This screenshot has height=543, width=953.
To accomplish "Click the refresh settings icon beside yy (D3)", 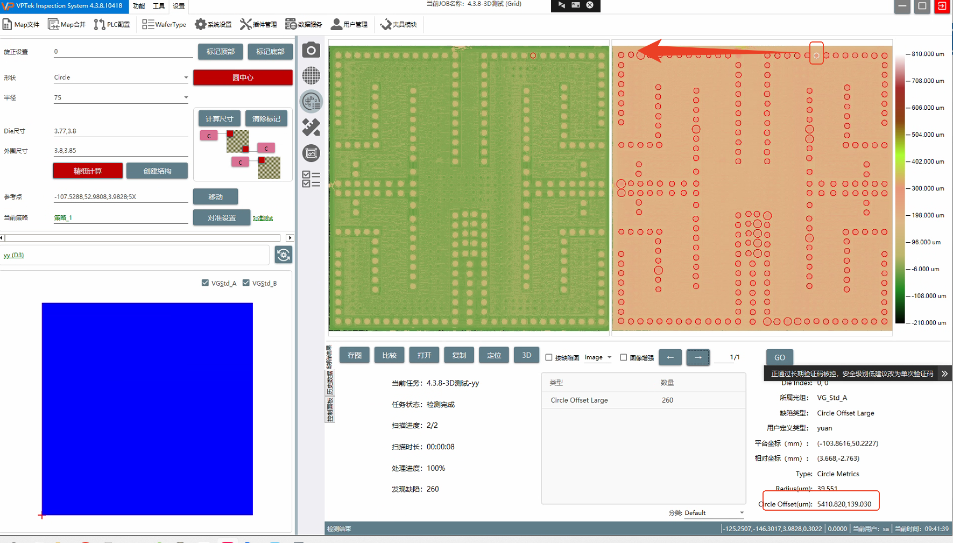I will point(284,255).
